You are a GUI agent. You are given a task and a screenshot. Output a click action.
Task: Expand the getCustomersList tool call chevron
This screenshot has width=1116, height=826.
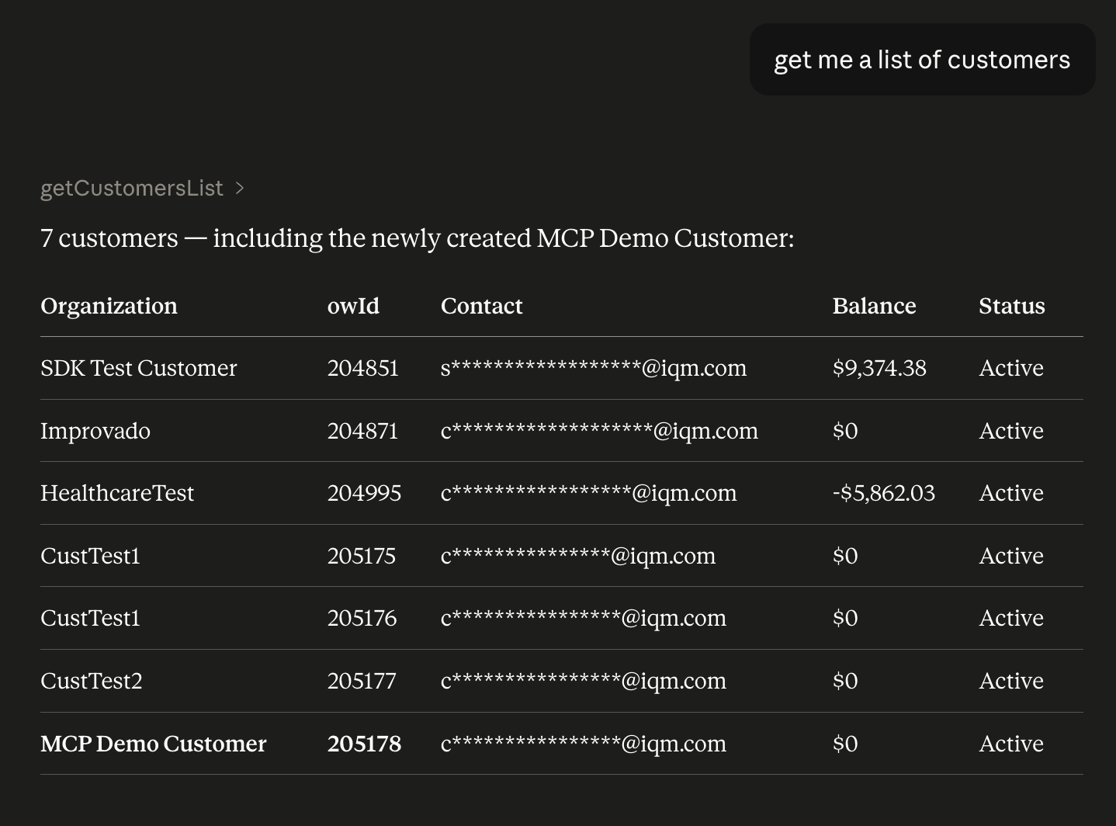[240, 188]
